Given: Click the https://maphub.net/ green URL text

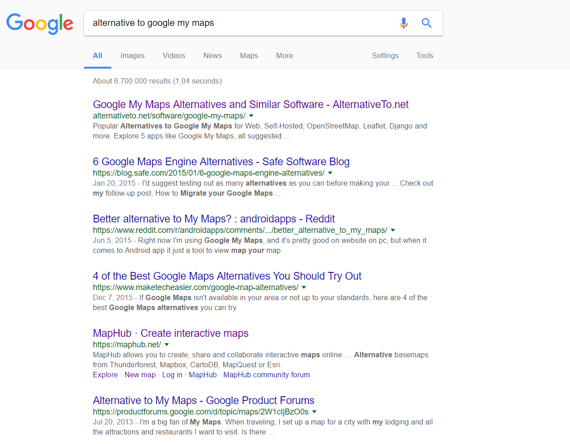Looking at the screenshot, I should (127, 345).
